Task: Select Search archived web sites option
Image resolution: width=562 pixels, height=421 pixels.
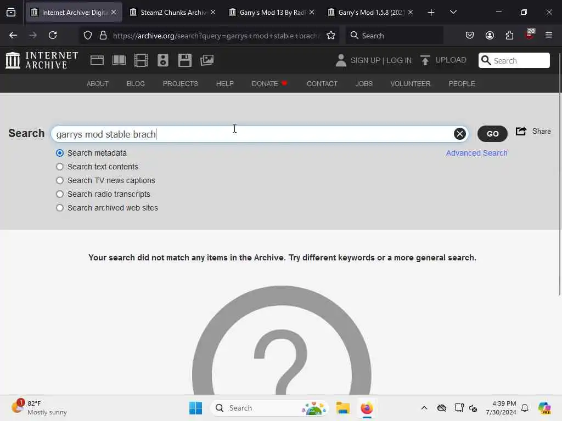Action: 60,208
